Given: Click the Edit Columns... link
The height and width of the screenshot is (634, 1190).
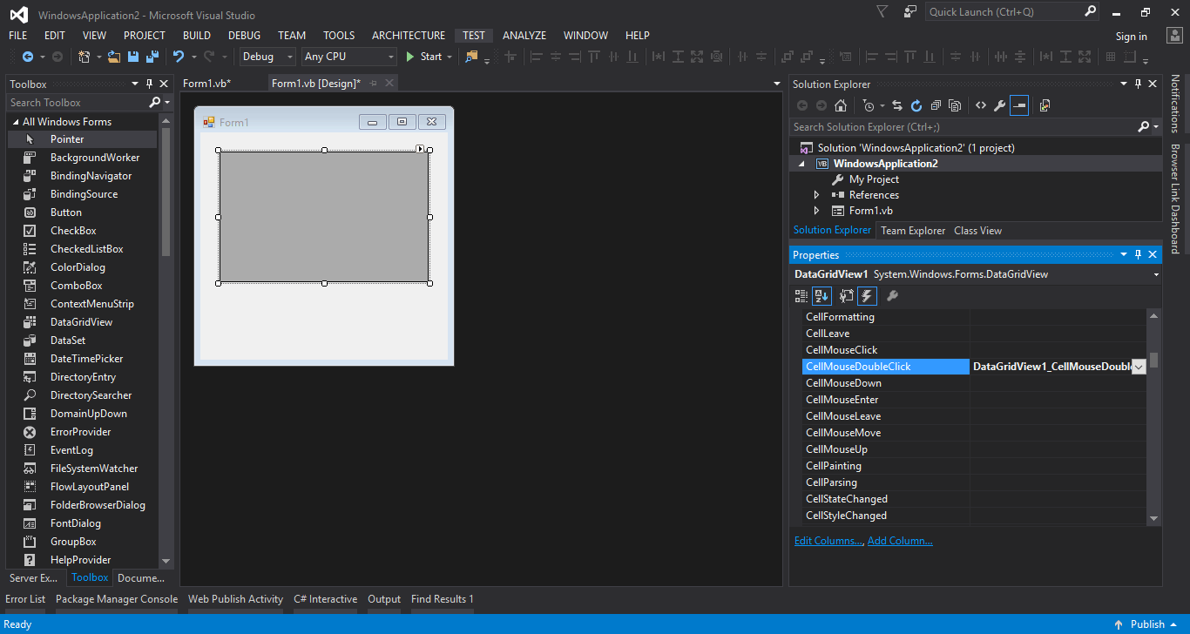Looking at the screenshot, I should pyautogui.click(x=828, y=541).
